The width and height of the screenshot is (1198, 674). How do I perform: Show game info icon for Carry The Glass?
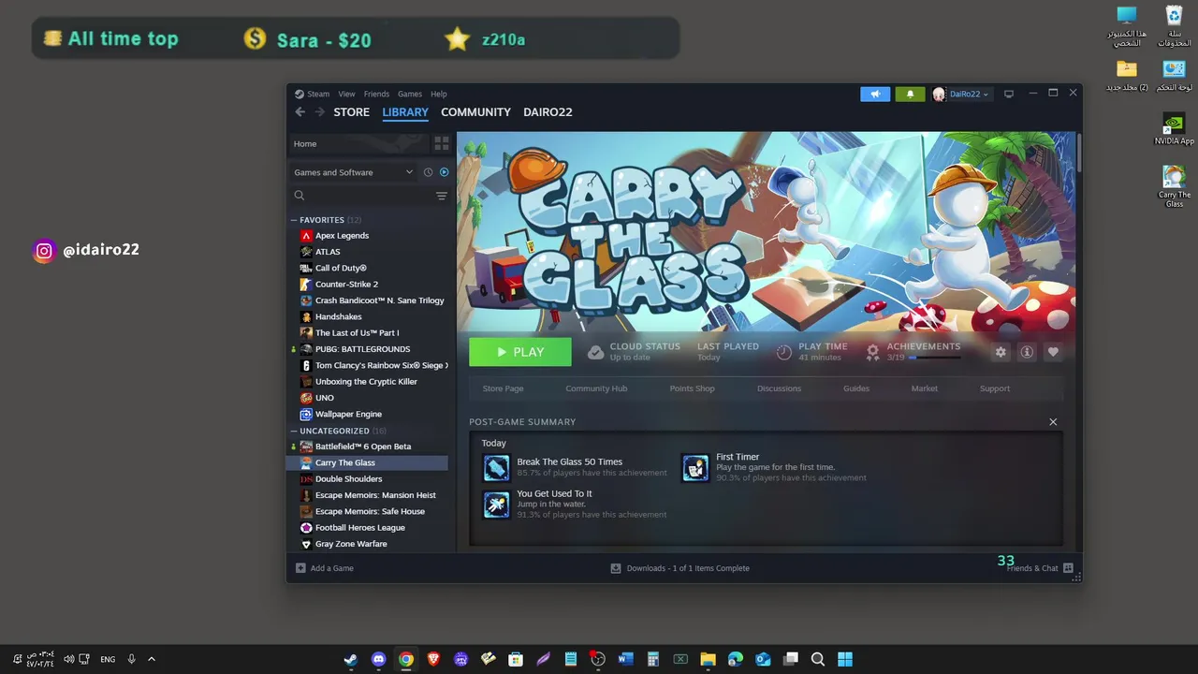tap(1027, 352)
